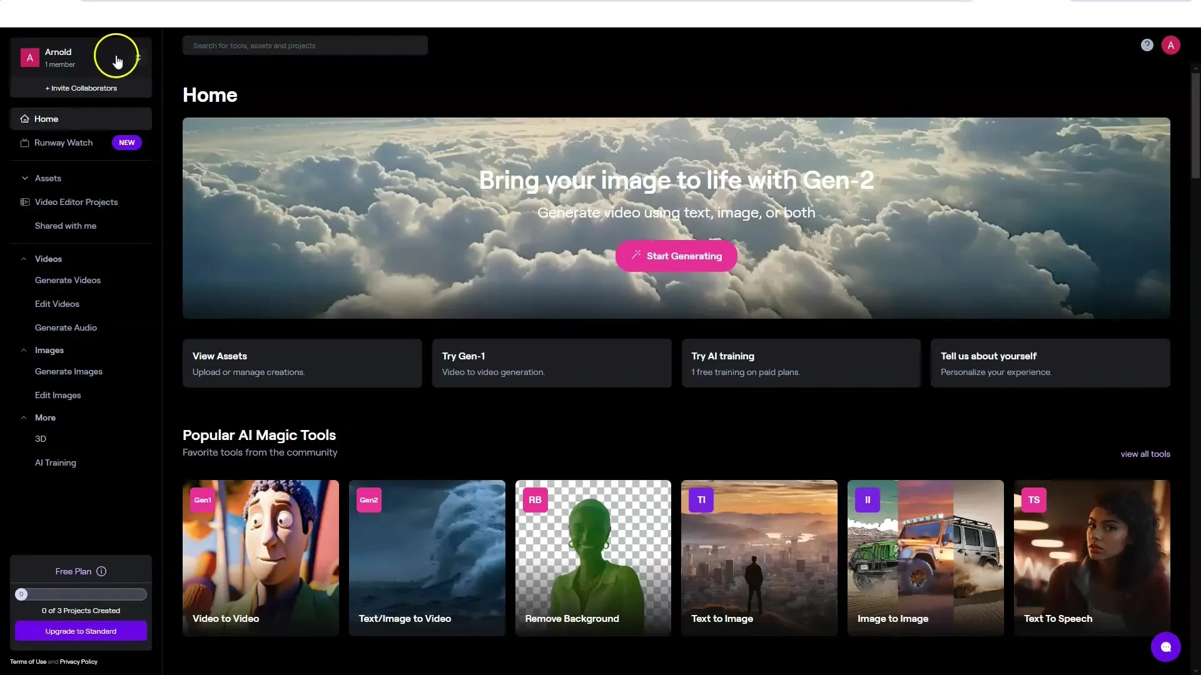Viewport: 1201px width, 675px height.
Task: Click the TI badge on Text to Image
Action: pos(701,500)
